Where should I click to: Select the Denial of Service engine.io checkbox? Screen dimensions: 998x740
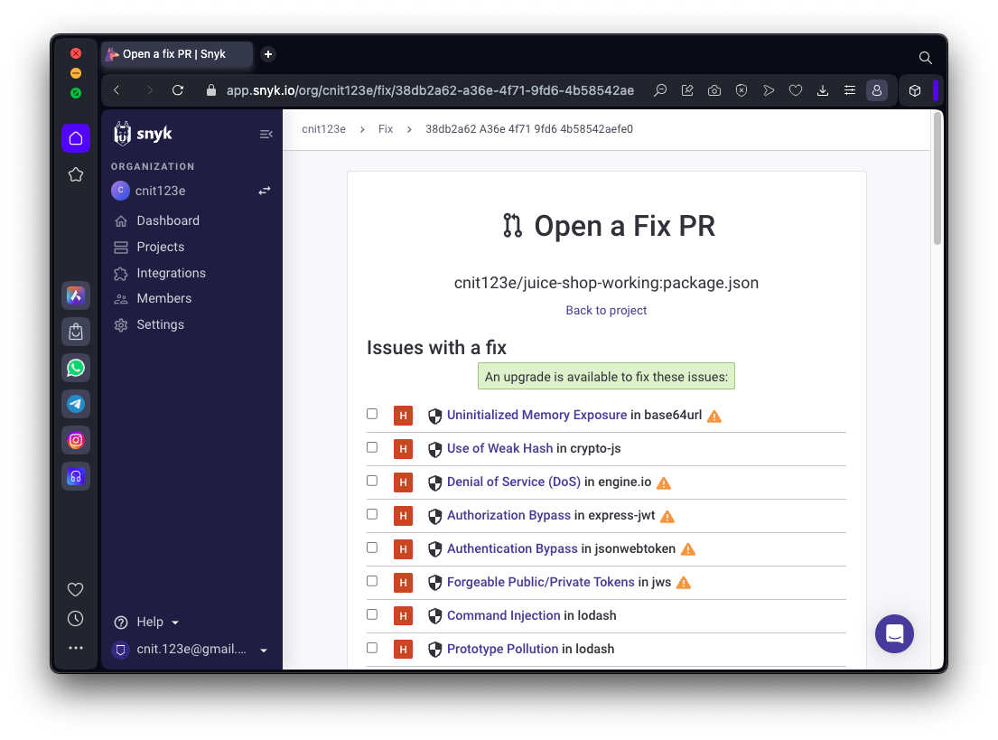(x=372, y=481)
